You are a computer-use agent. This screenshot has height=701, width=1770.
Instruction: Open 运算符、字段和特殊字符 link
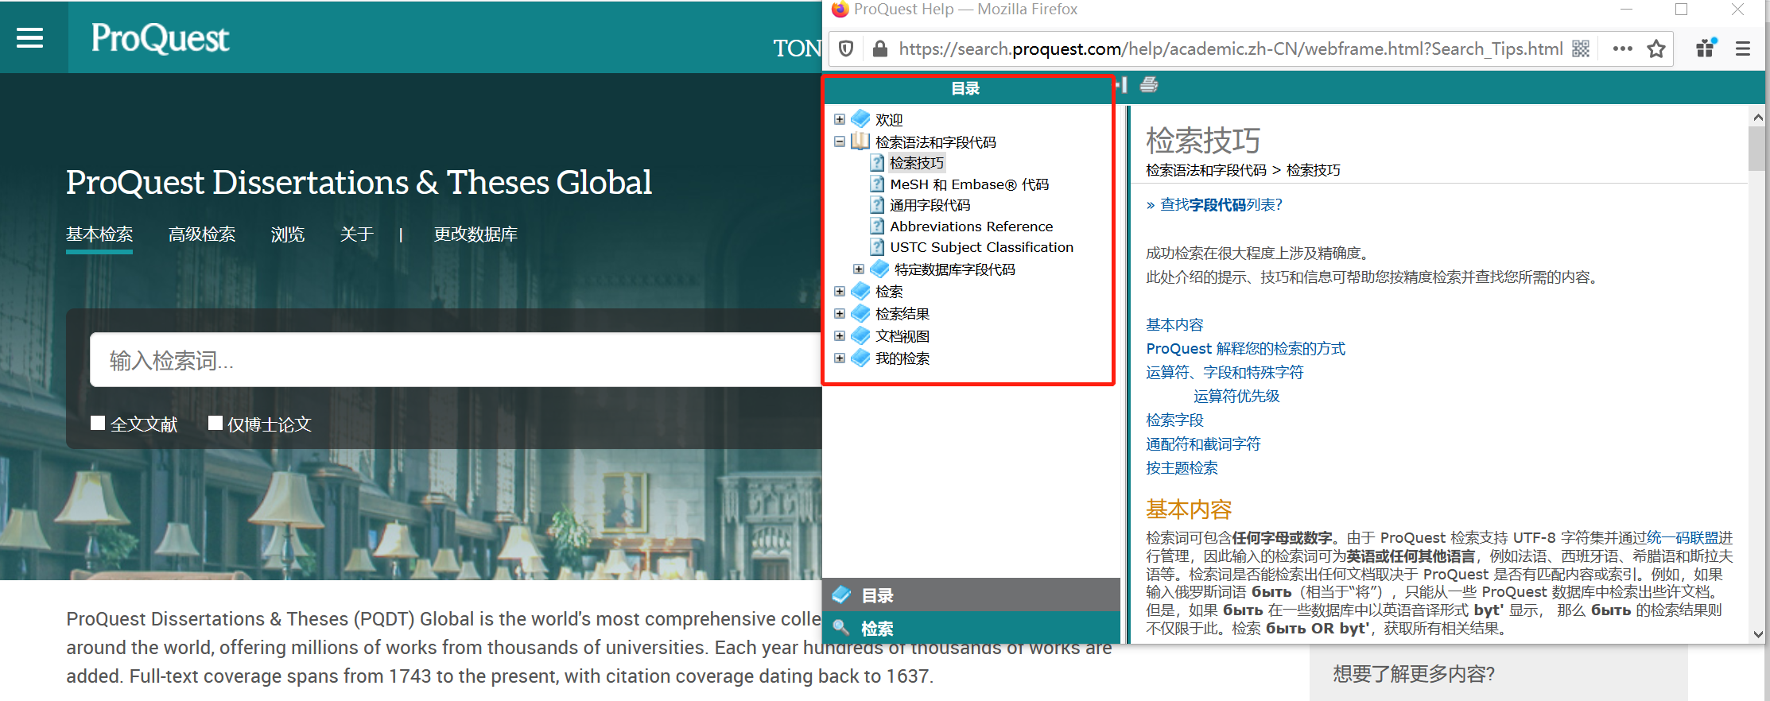[x=1225, y=372]
